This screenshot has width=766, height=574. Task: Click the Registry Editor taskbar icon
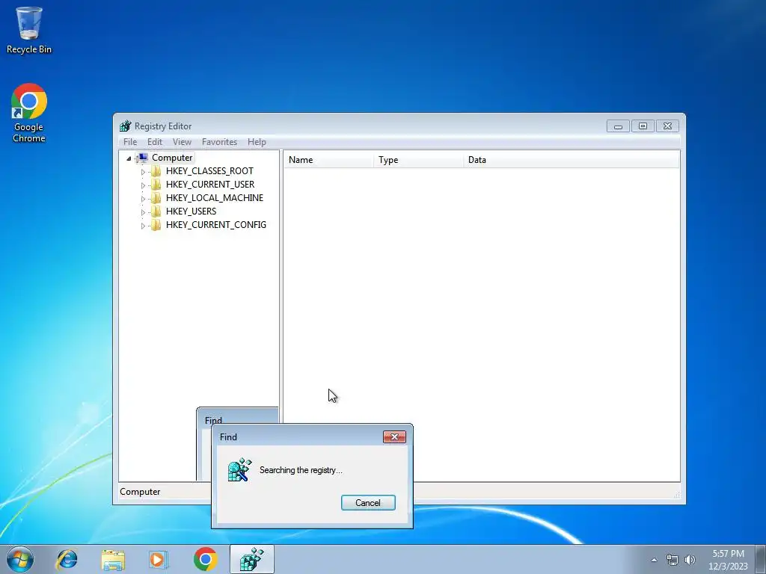click(x=252, y=559)
